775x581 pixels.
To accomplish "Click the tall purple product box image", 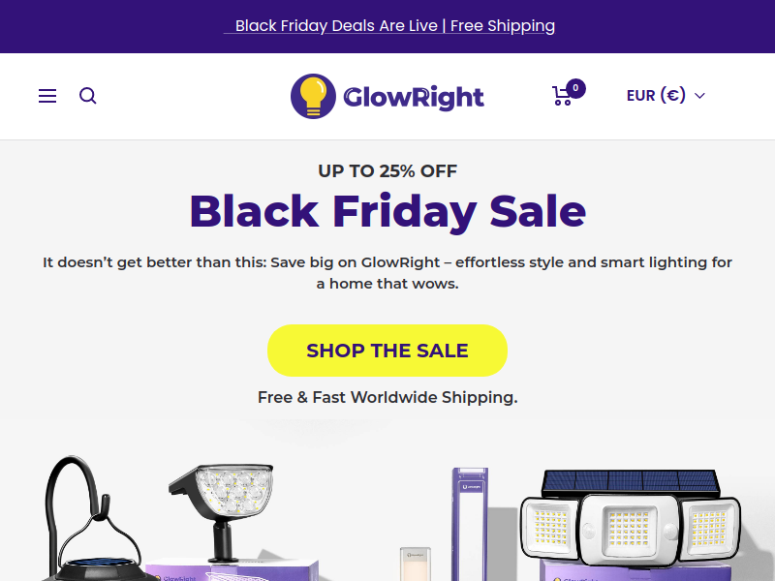I will point(470,524).
